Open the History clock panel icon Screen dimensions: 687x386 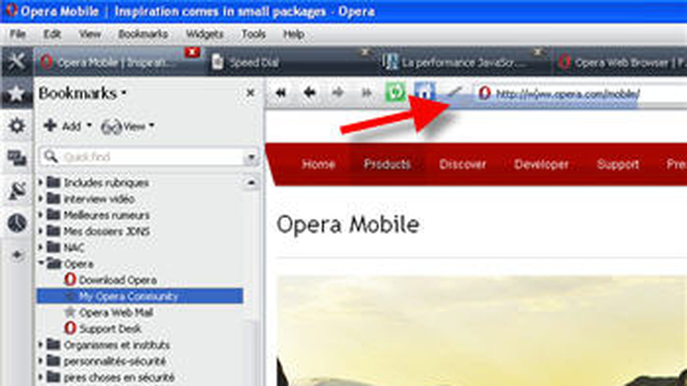16,223
